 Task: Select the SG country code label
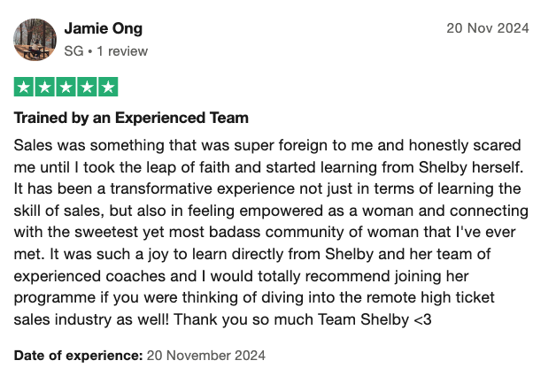coord(73,51)
